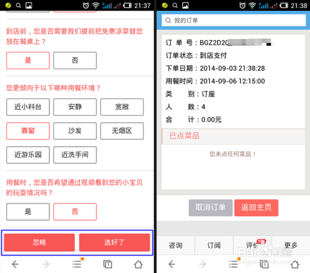Open the 咨询 bottom menu

[175, 245]
